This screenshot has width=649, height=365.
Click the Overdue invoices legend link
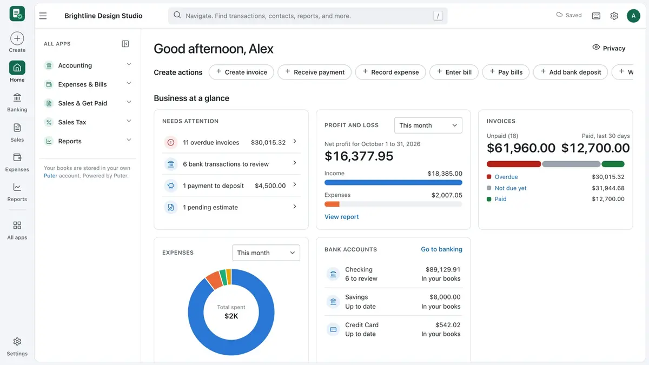[506, 177]
